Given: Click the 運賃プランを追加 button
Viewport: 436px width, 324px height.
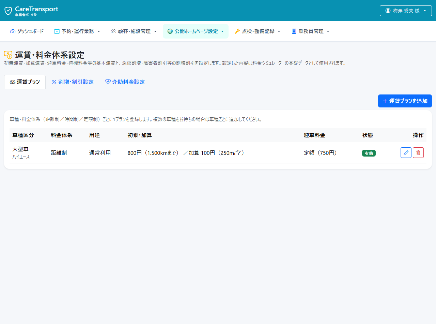Looking at the screenshot, I should 405,101.
